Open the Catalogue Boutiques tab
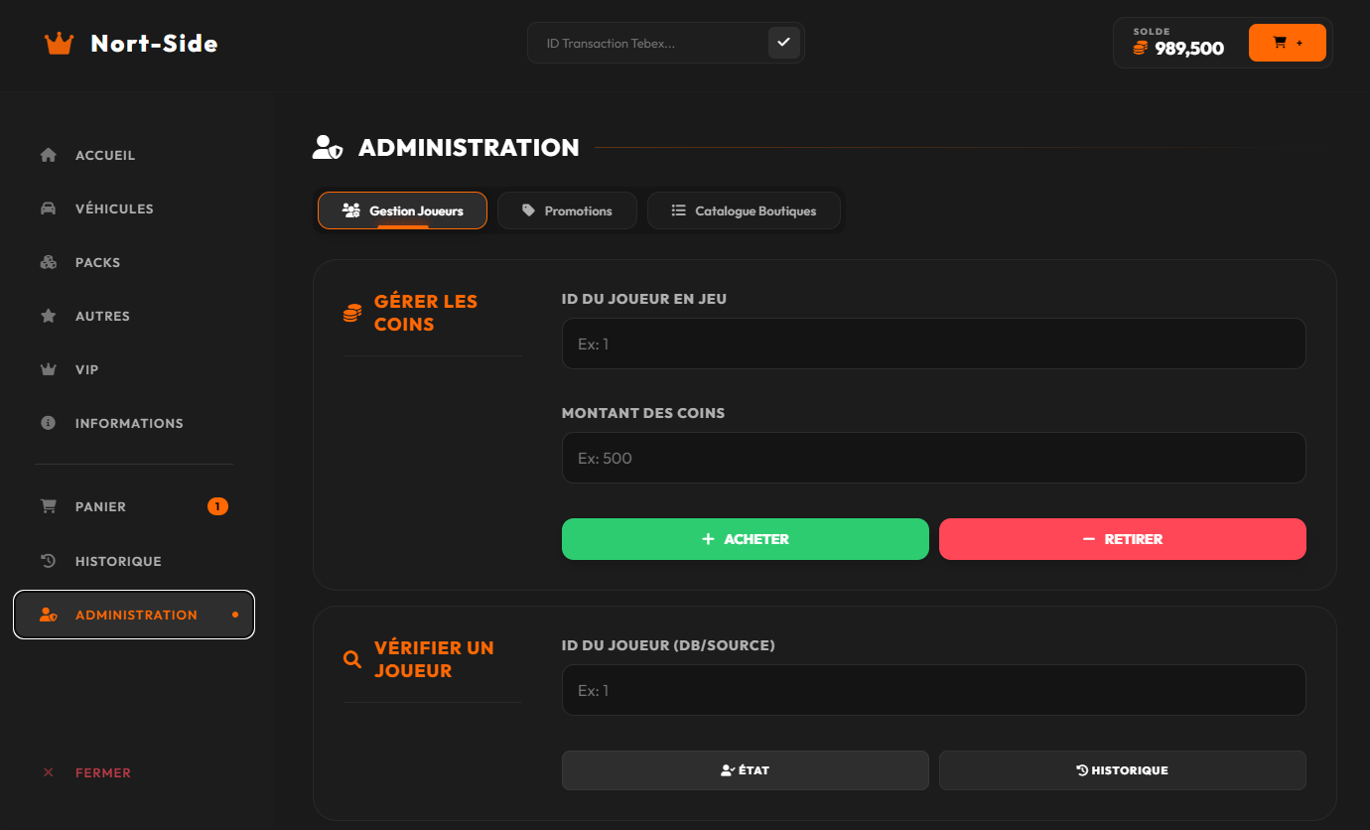This screenshot has width=1370, height=830. click(744, 210)
